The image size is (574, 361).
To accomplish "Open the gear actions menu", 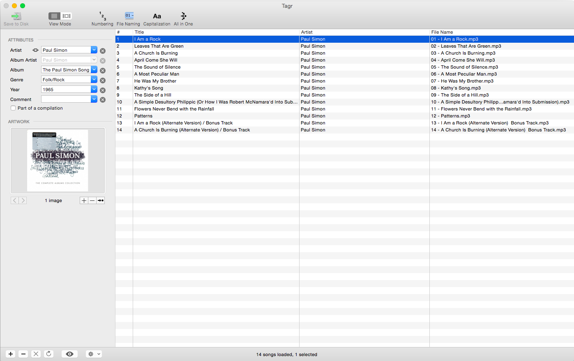I will point(93,354).
